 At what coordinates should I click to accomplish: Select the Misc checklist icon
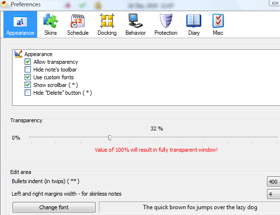(218, 21)
